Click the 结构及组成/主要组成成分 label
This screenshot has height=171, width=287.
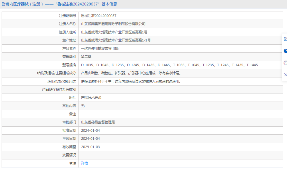pos(57,73)
